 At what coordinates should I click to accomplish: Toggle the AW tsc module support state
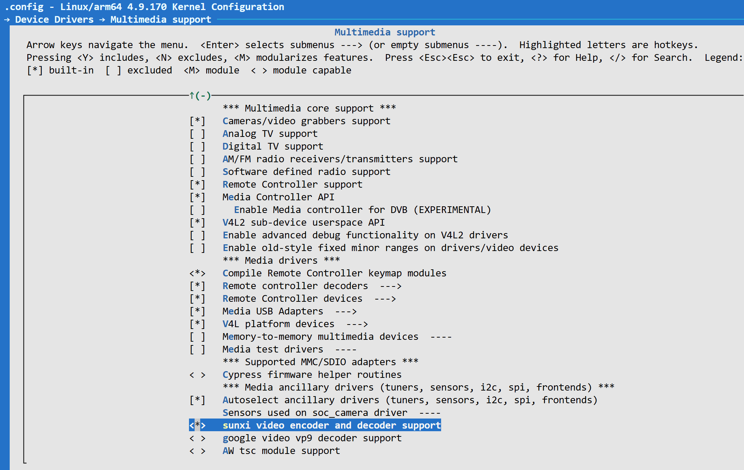(x=197, y=451)
